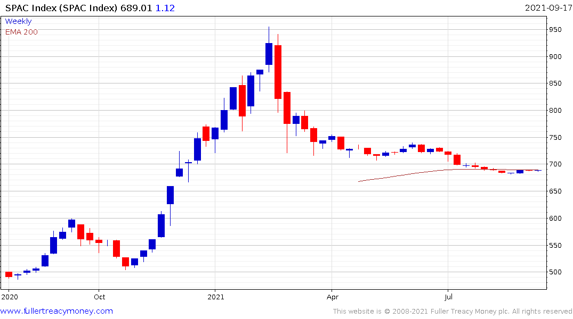Click the SPAC Index chart title

pyautogui.click(x=61, y=8)
